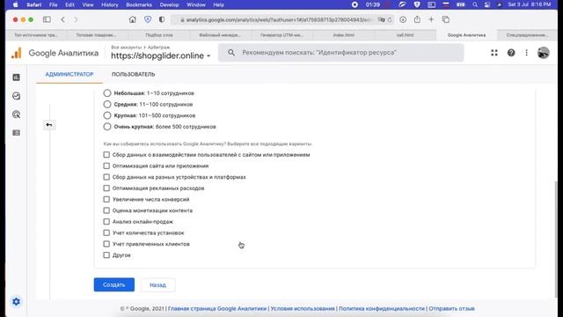Switch to the index.html browser tab
Viewport: 563px width, 317px height.
[344, 35]
